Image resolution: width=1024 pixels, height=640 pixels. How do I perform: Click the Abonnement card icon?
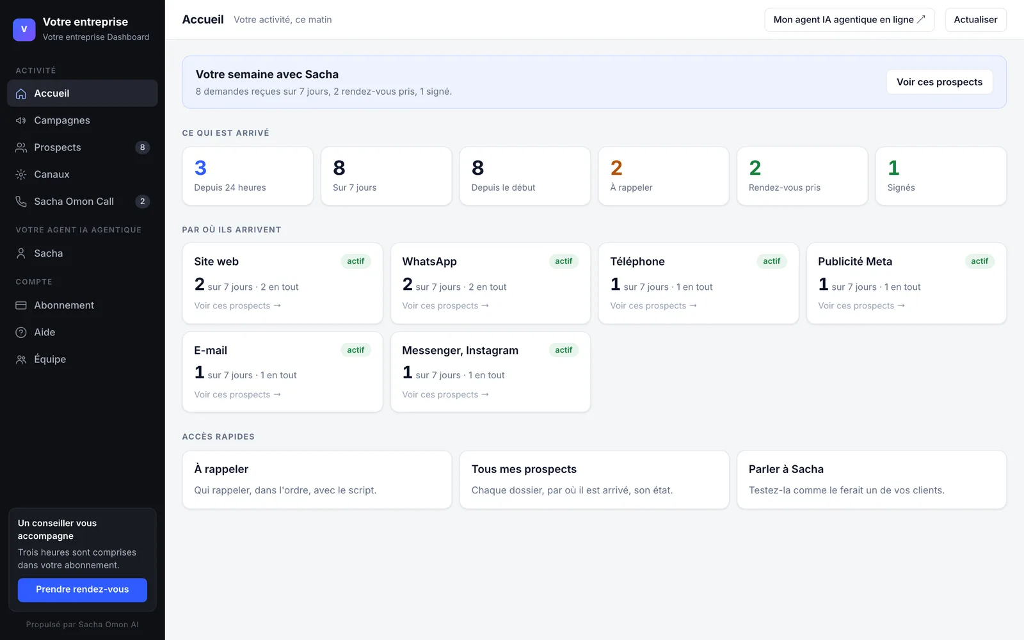pos(21,305)
